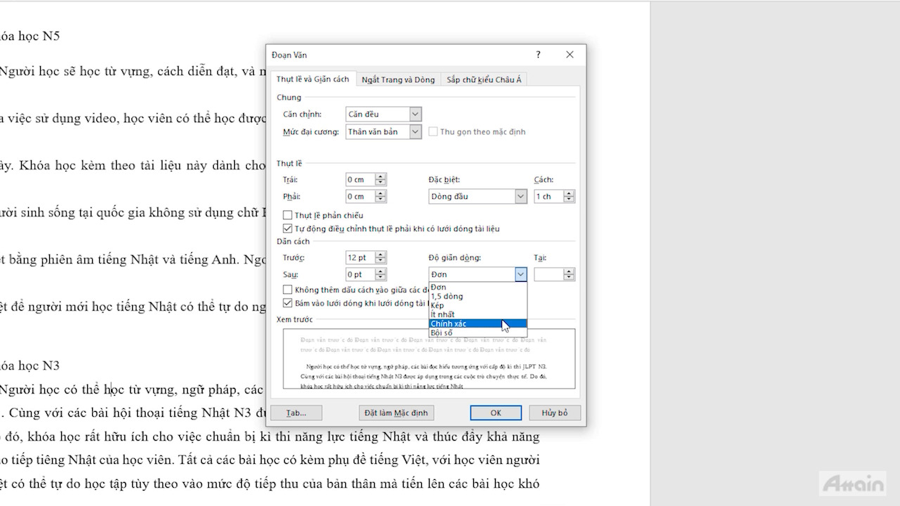Decrease the Sau spacing with down arrow
The height and width of the screenshot is (506, 900).
tap(380, 278)
